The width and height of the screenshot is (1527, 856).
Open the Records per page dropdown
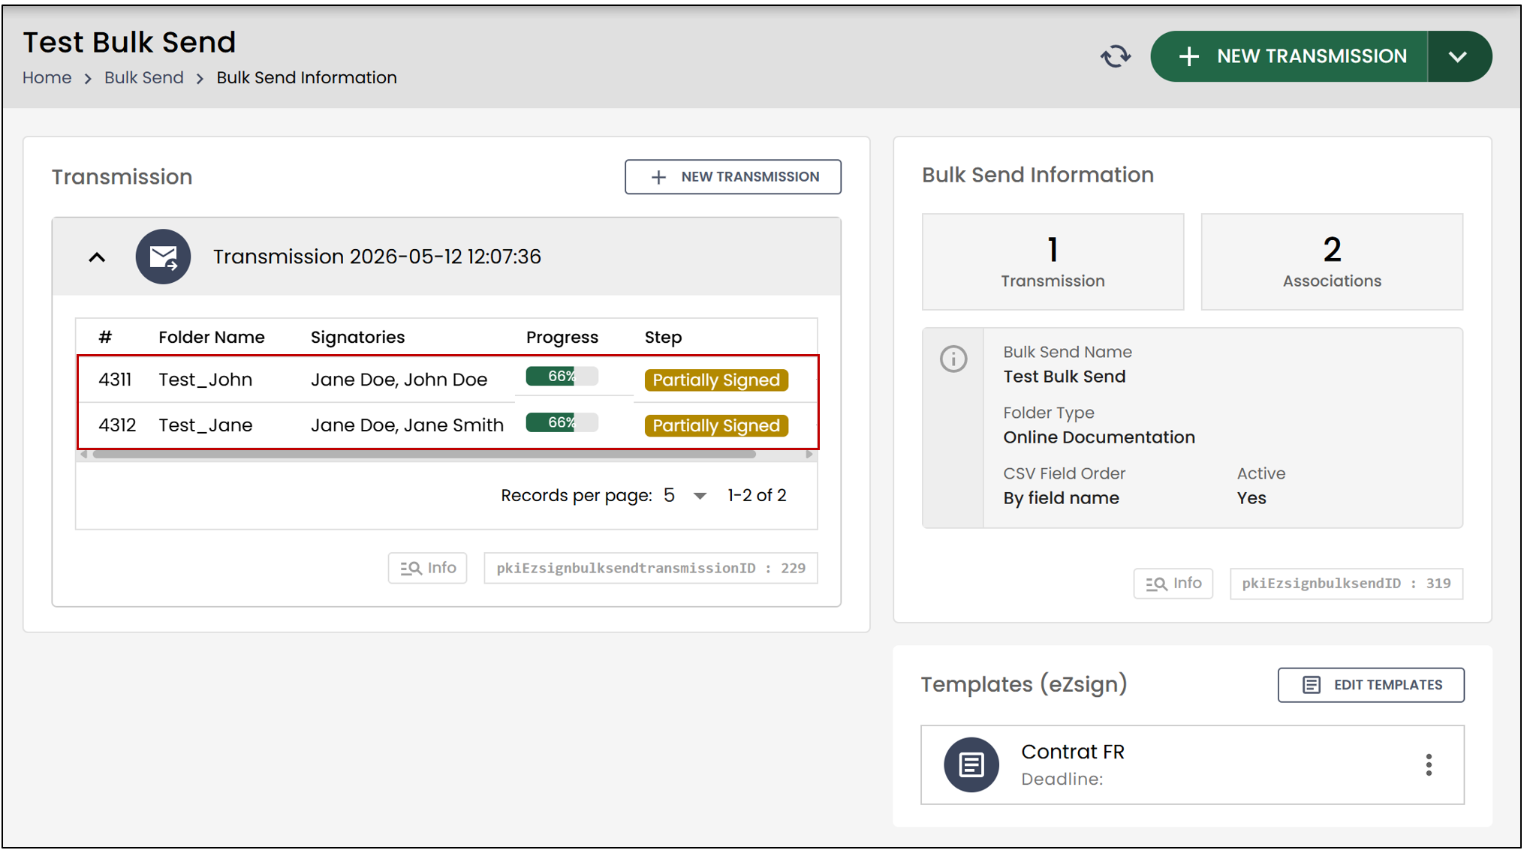685,496
